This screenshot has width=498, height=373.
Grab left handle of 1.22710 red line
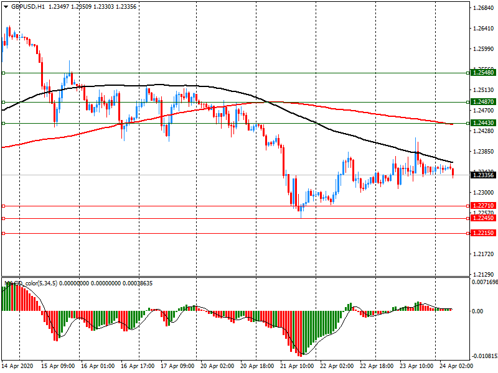coord(4,206)
